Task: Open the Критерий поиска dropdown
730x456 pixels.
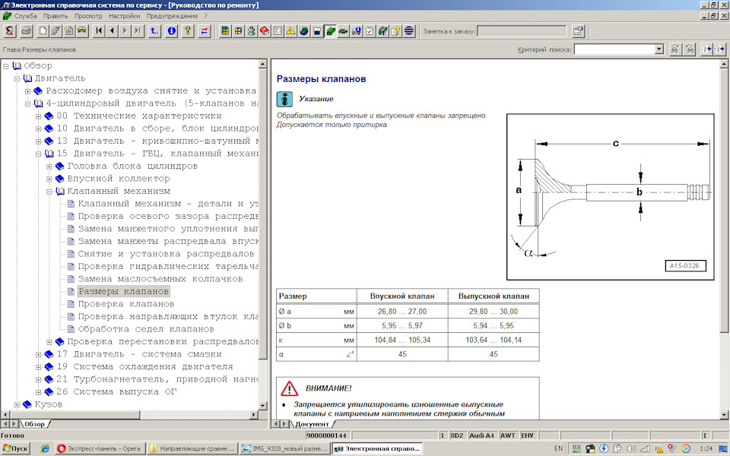Action: [659, 49]
